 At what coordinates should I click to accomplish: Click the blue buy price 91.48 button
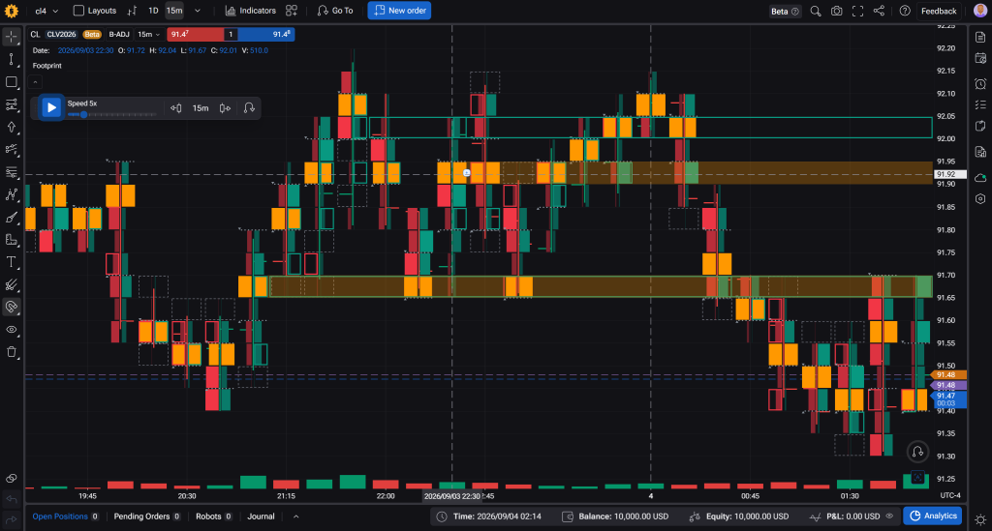(265, 34)
